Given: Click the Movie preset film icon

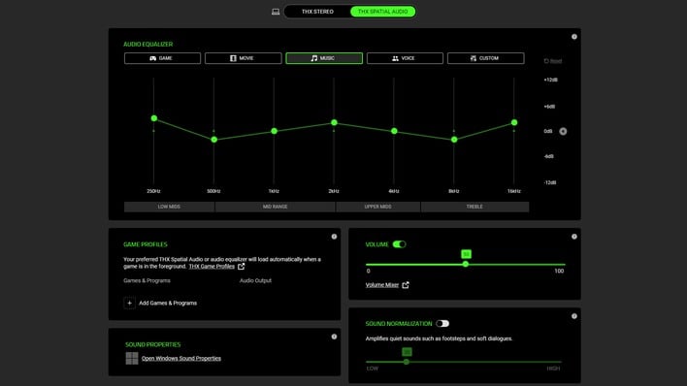Looking at the screenshot, I should pos(233,58).
